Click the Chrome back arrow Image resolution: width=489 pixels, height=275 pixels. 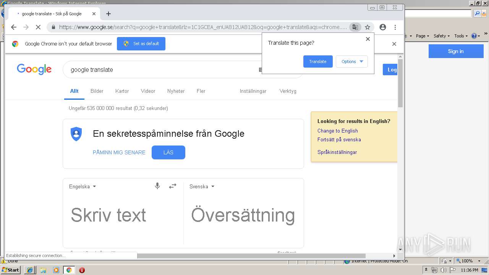point(14,27)
